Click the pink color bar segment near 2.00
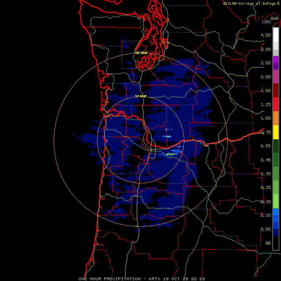Viewport: 281px width, 281px height. coord(276,76)
